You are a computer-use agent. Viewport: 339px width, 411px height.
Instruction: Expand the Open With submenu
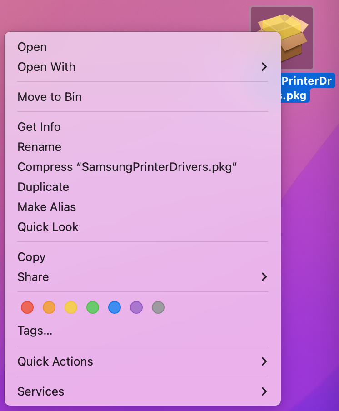[x=143, y=67]
